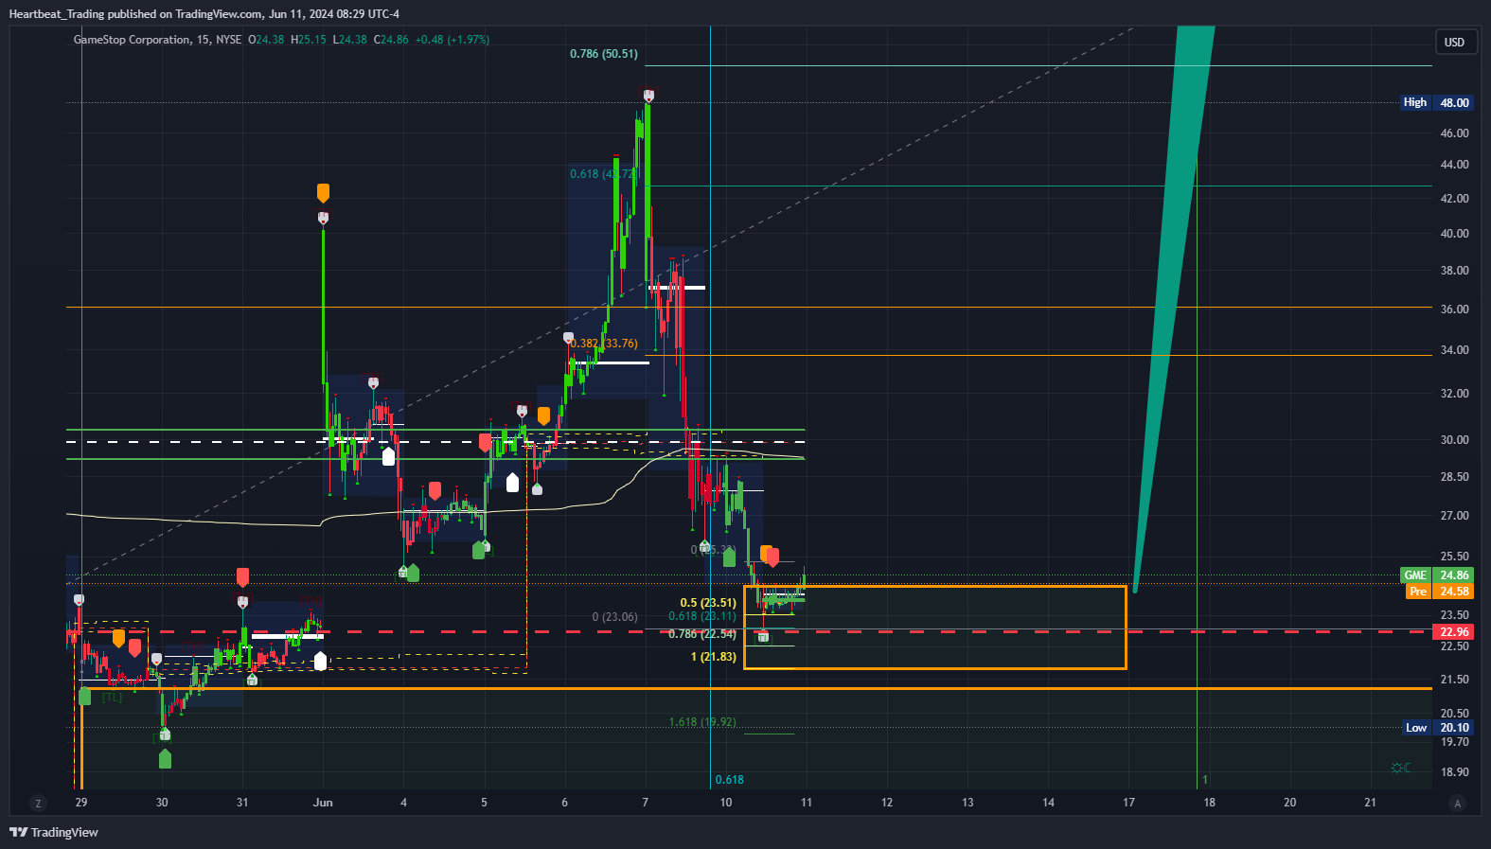Viewport: 1491px width, 849px height.
Task: Click the 18.90 tick on the price axis
Action: [x=1454, y=772]
